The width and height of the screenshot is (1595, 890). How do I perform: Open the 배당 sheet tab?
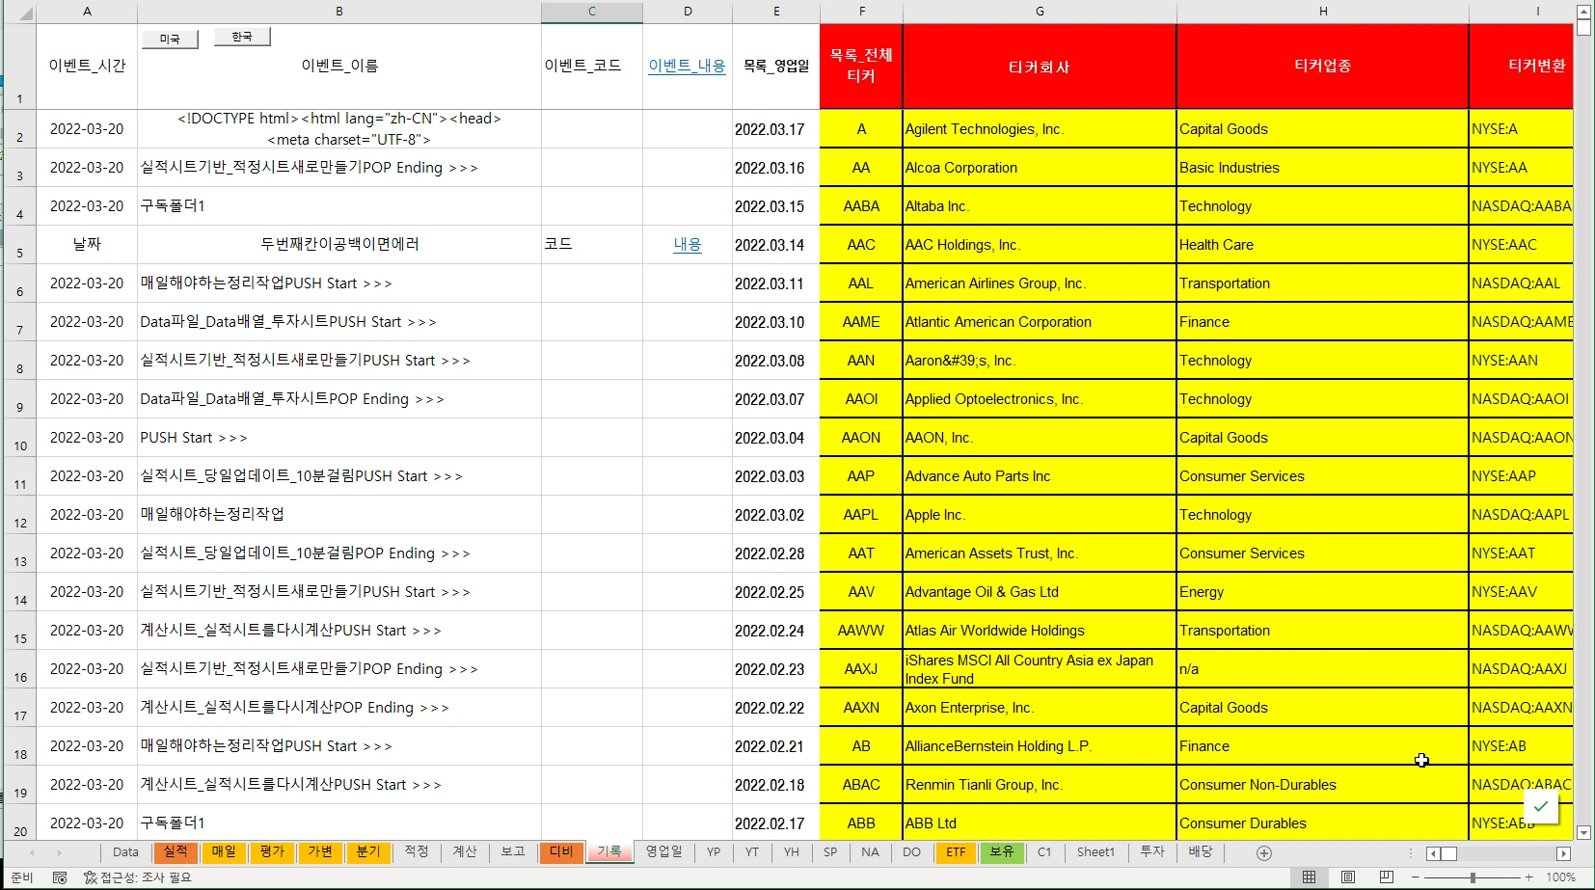[1201, 852]
